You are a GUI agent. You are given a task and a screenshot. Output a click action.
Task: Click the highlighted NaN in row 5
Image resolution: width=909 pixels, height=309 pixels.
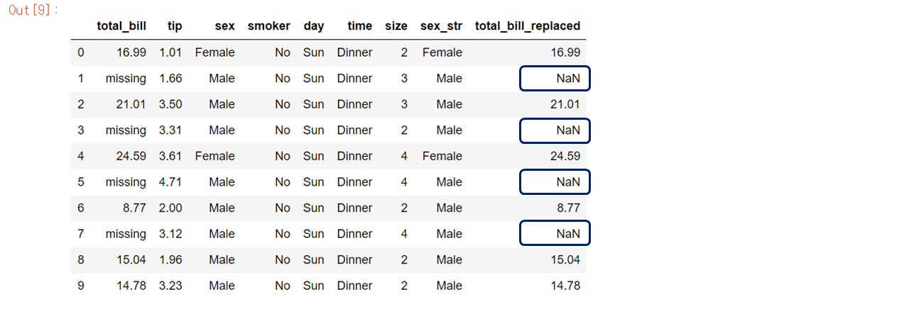(555, 182)
